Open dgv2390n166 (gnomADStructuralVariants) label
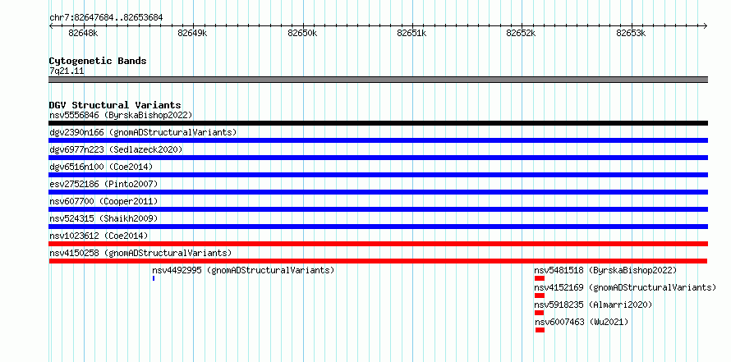Viewport: 731px width, 362px height. [143, 132]
